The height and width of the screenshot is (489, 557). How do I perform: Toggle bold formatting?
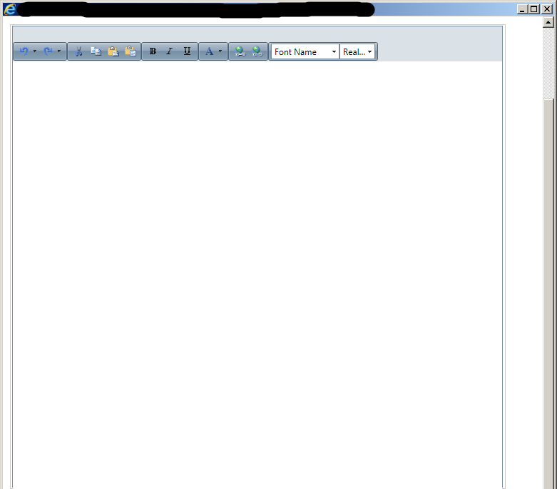tap(153, 51)
